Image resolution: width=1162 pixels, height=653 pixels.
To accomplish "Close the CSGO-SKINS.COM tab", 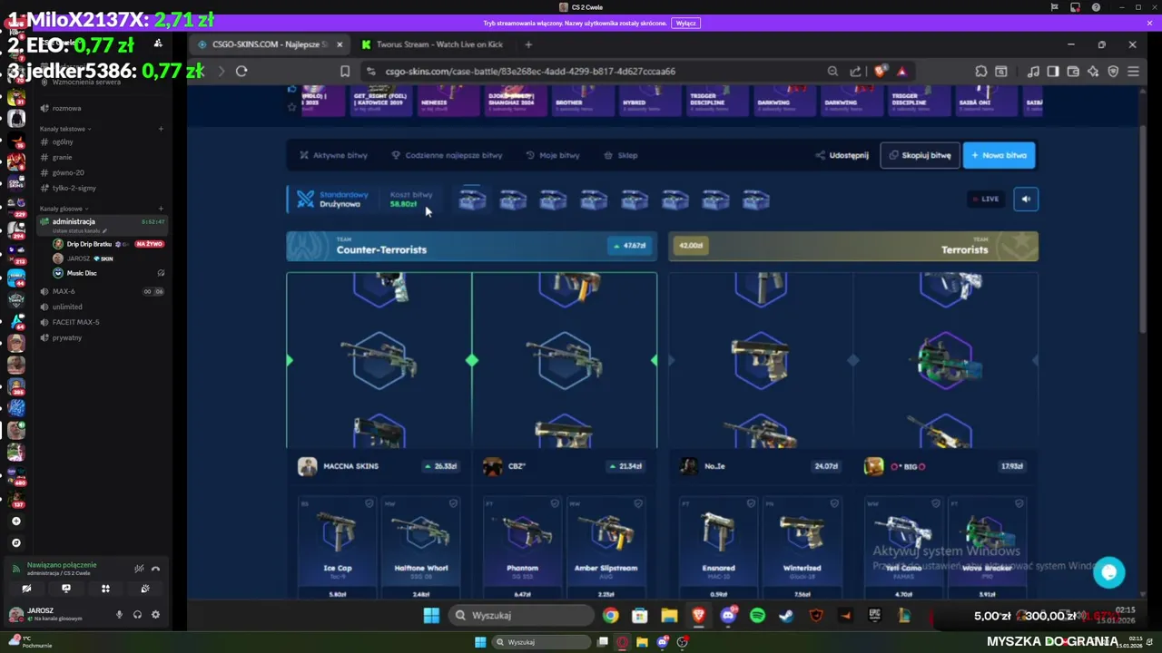I will click(340, 44).
